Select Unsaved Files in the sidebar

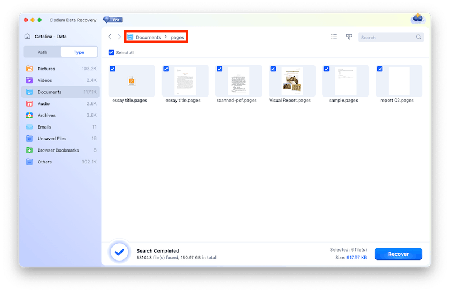pyautogui.click(x=61, y=138)
